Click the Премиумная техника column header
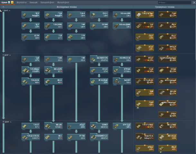Viewport: 196px width, 154px height. coord(164,6)
